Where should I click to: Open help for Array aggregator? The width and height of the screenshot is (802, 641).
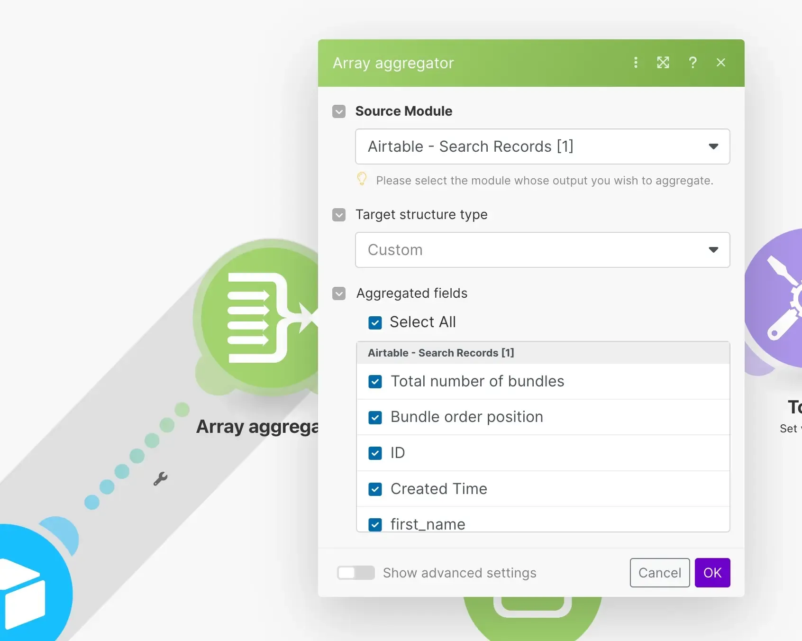(693, 63)
